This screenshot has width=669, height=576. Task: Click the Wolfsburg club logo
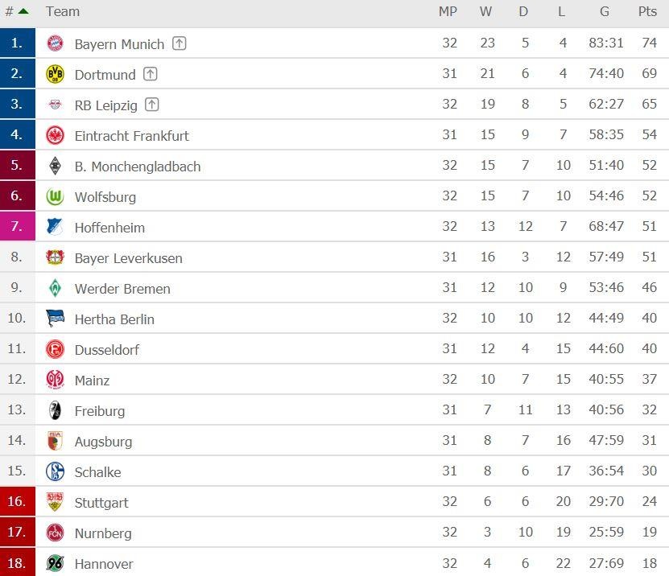tap(55, 196)
